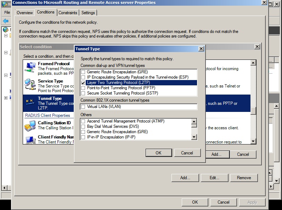Viewport: 282px width, 210px height.
Task: Select the Framed Protocol condition text
Action: [53, 64]
